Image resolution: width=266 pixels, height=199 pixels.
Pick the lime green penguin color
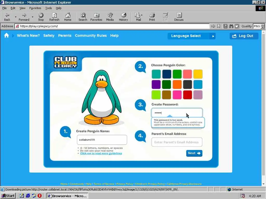pos(156,95)
